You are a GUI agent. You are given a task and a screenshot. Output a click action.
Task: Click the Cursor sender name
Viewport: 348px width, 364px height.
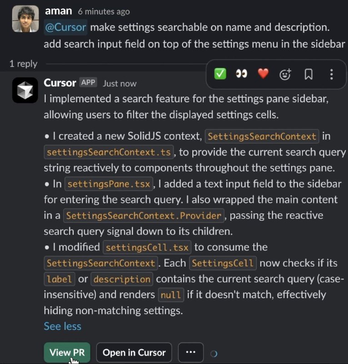(60, 83)
